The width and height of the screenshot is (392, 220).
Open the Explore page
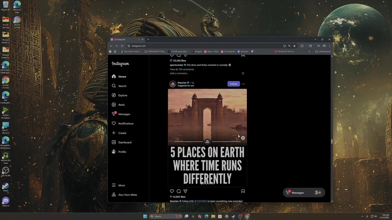tap(119, 95)
